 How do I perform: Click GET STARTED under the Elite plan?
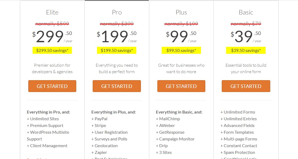pos(52,86)
